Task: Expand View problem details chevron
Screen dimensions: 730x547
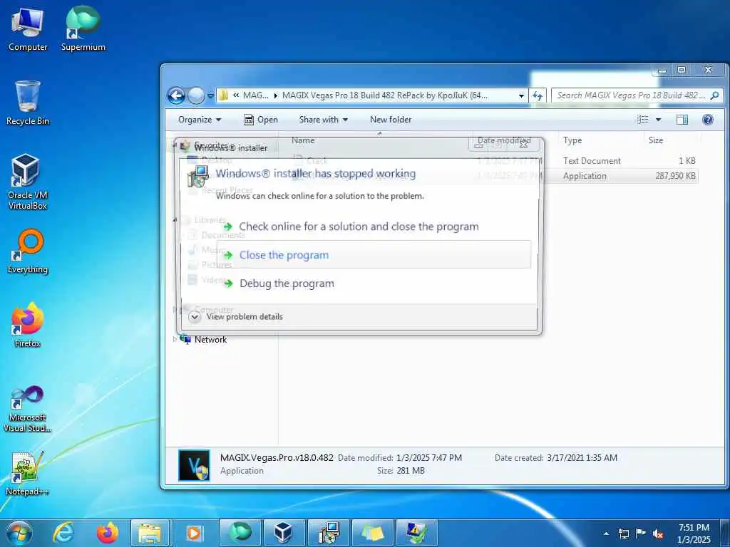Action: [195, 317]
